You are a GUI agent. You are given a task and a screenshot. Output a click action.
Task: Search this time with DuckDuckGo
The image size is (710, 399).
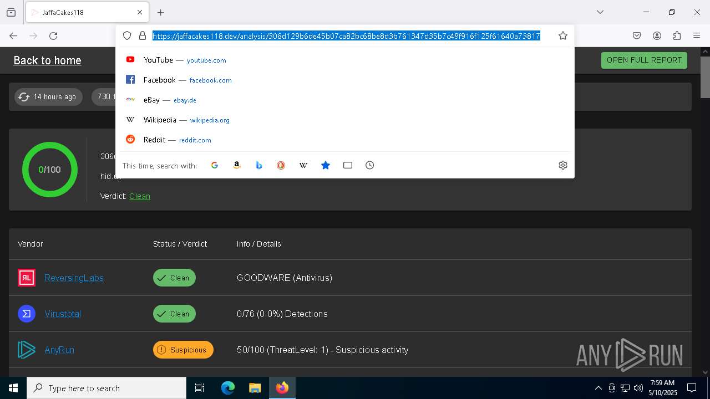coord(281,165)
